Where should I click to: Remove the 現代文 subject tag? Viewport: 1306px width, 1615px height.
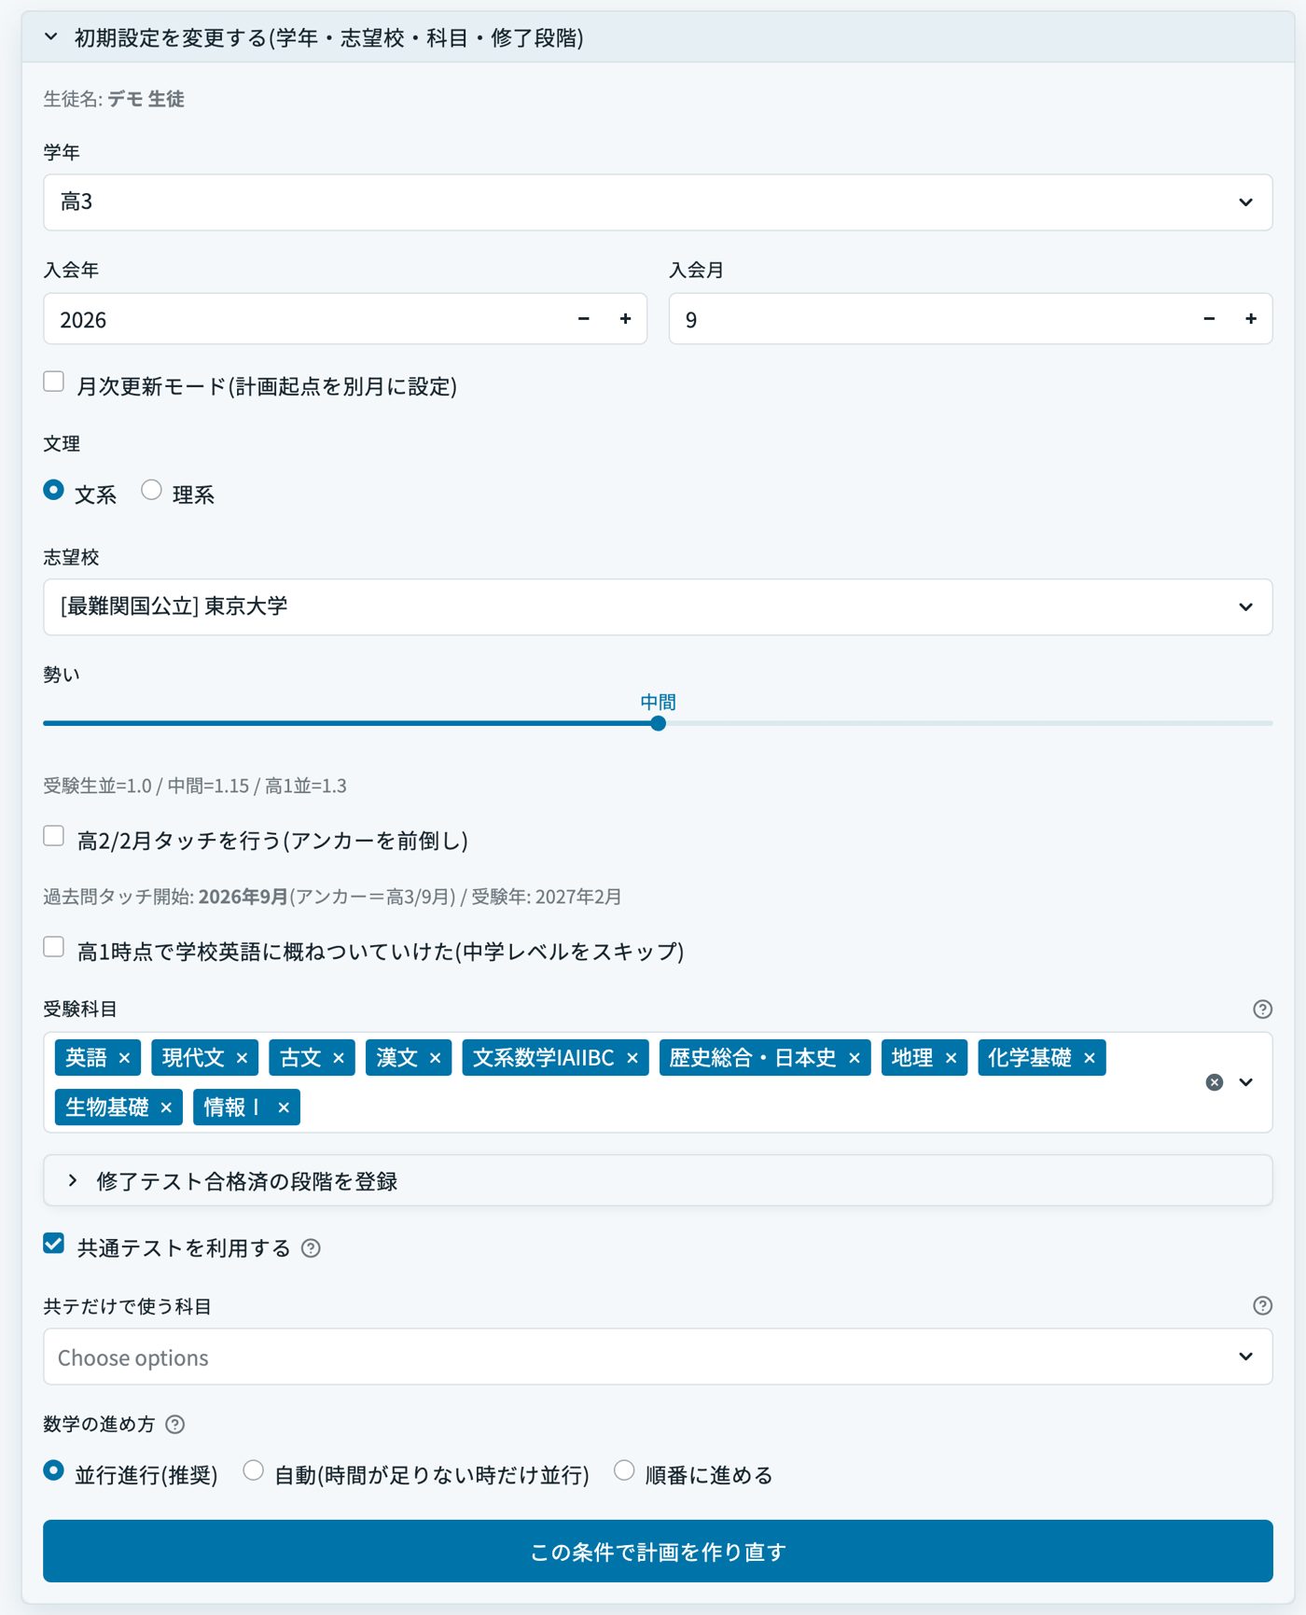242,1058
